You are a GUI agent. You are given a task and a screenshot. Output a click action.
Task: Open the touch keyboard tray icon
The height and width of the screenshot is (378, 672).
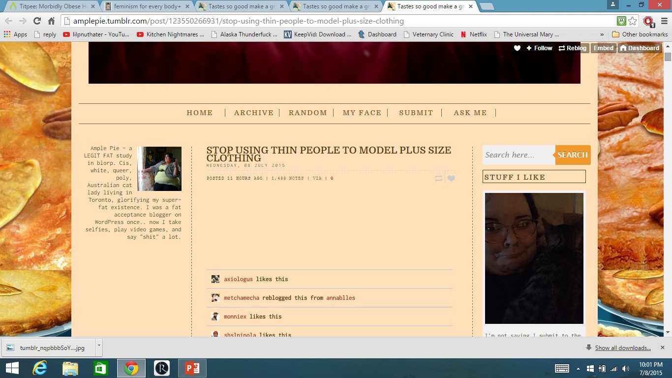[562, 368]
